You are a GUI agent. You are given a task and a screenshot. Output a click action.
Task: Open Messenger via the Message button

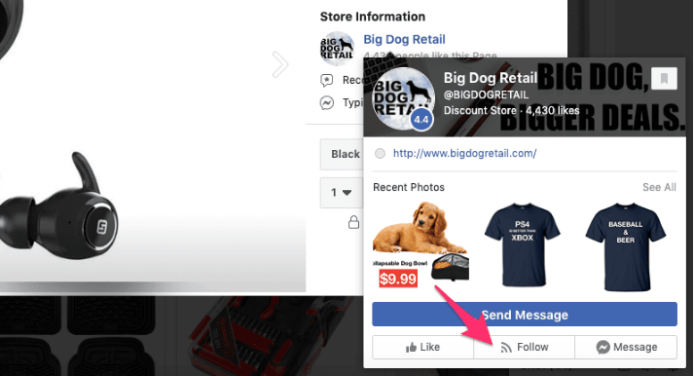point(626,347)
